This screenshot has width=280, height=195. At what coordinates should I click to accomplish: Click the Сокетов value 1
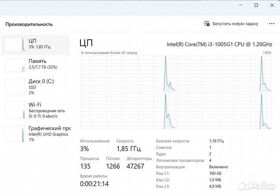[x=210, y=148]
